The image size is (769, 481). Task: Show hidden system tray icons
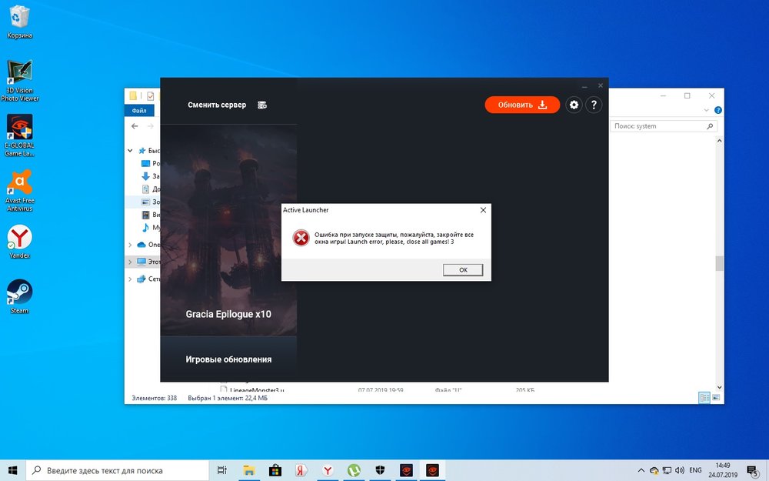pyautogui.click(x=641, y=470)
